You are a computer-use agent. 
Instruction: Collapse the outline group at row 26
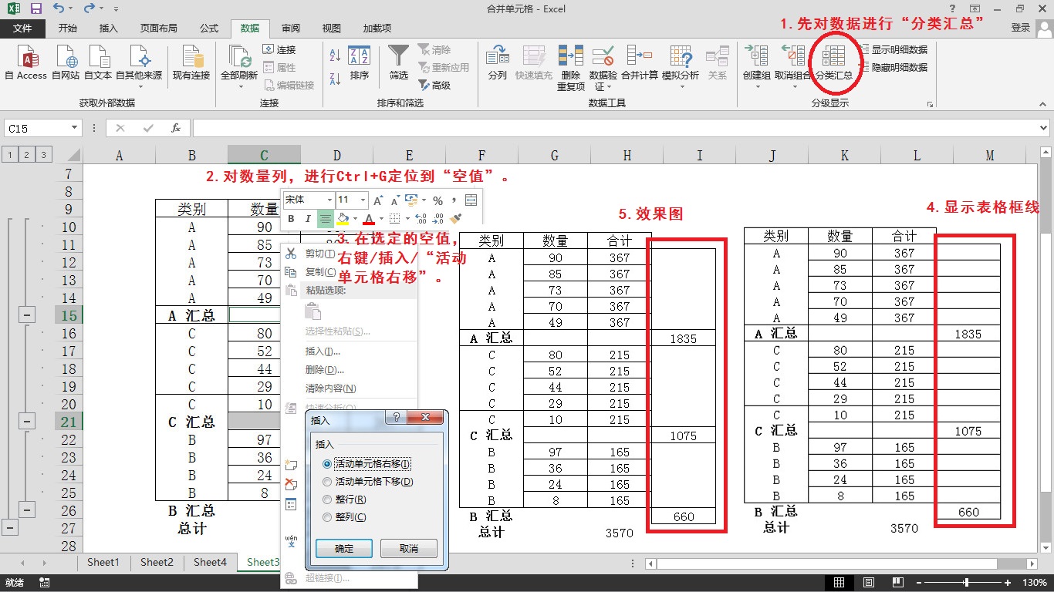27,510
